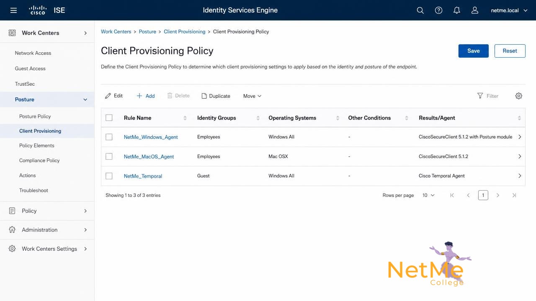Sort by Operating Systems column arrows
Image resolution: width=536 pixels, height=301 pixels.
click(x=338, y=118)
